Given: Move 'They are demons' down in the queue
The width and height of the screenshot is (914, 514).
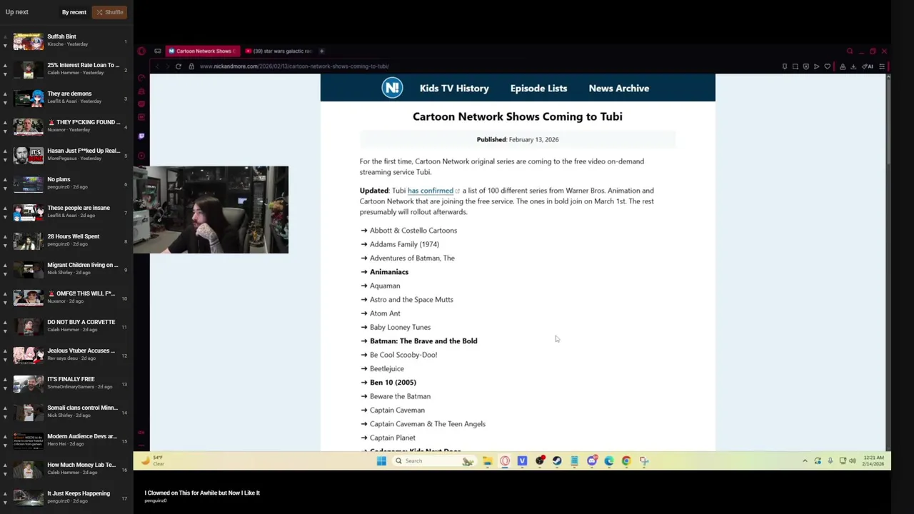Looking at the screenshot, I should click(x=5, y=102).
